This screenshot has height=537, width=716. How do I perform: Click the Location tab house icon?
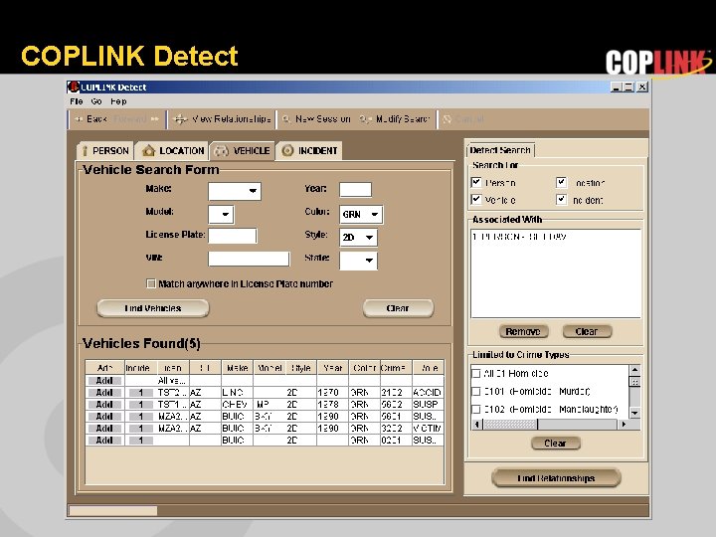point(148,150)
